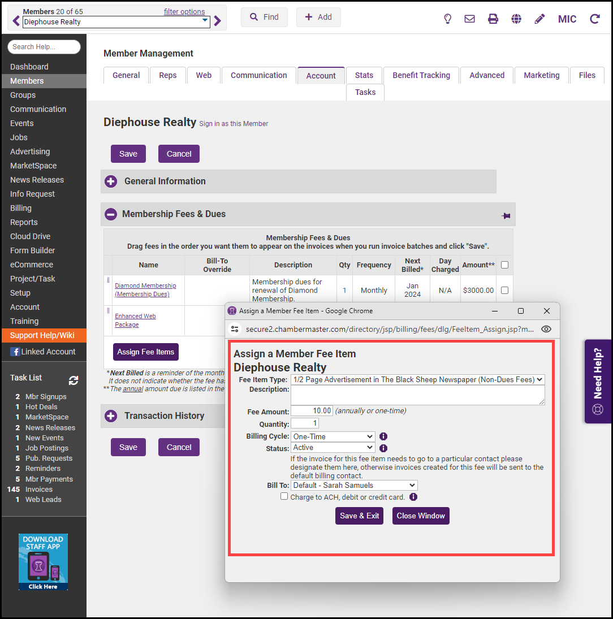The width and height of the screenshot is (613, 619).
Task: Open the envelope email icon
Action: point(469,19)
